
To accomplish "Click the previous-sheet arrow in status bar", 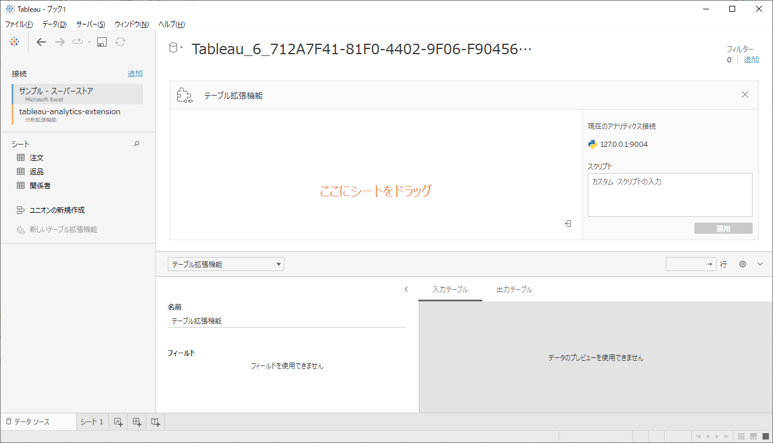I will tap(708, 436).
